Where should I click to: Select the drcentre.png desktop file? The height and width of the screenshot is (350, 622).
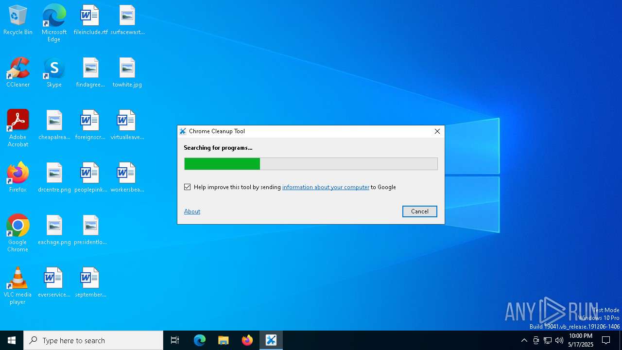[x=54, y=177]
